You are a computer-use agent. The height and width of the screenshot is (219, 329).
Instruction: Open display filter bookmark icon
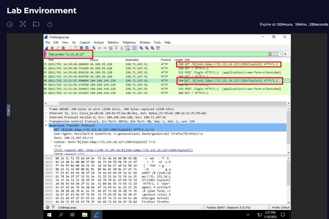(46, 54)
